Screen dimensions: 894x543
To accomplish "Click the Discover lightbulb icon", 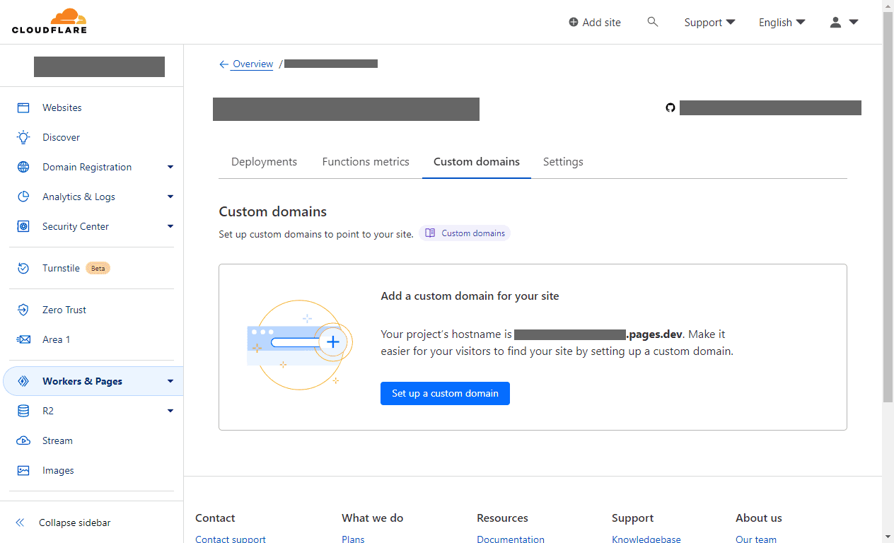I will (23, 137).
